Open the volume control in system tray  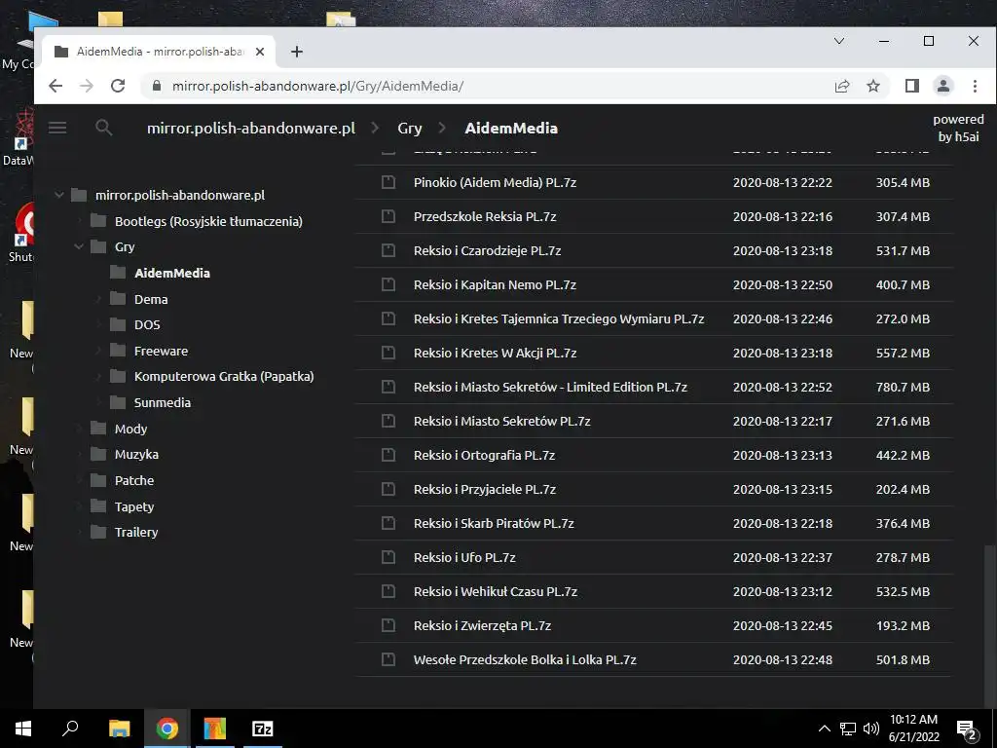[x=871, y=729]
